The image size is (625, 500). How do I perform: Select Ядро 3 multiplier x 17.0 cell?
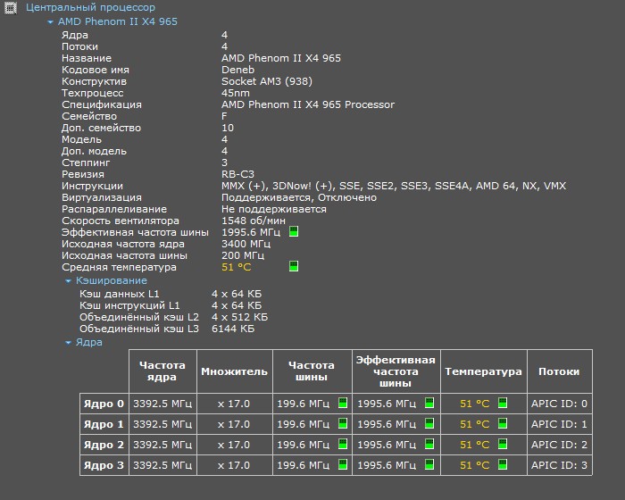tap(234, 465)
